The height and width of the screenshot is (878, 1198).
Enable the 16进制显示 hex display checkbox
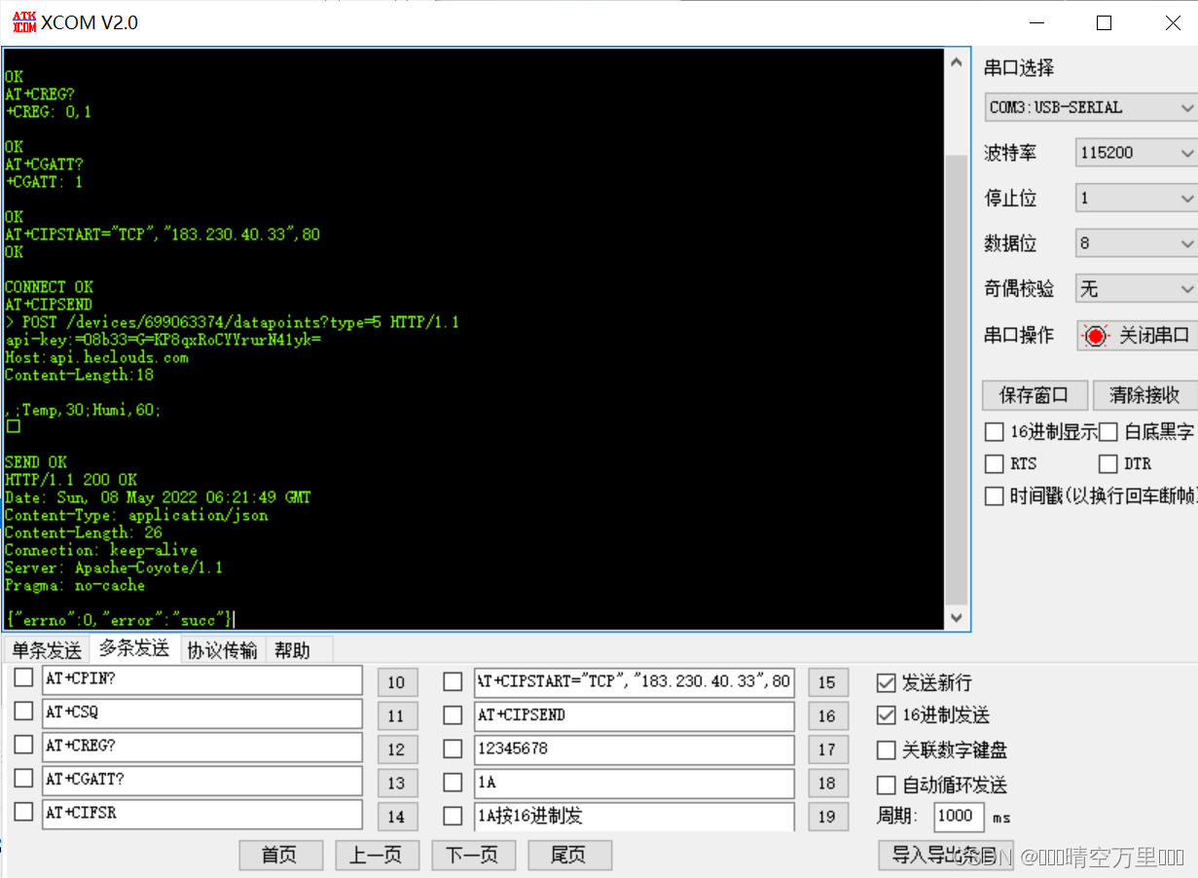coord(994,432)
